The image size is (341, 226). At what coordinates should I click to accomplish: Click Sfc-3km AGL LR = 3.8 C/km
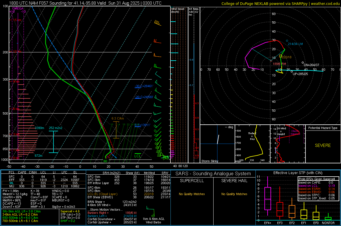point(22,211)
